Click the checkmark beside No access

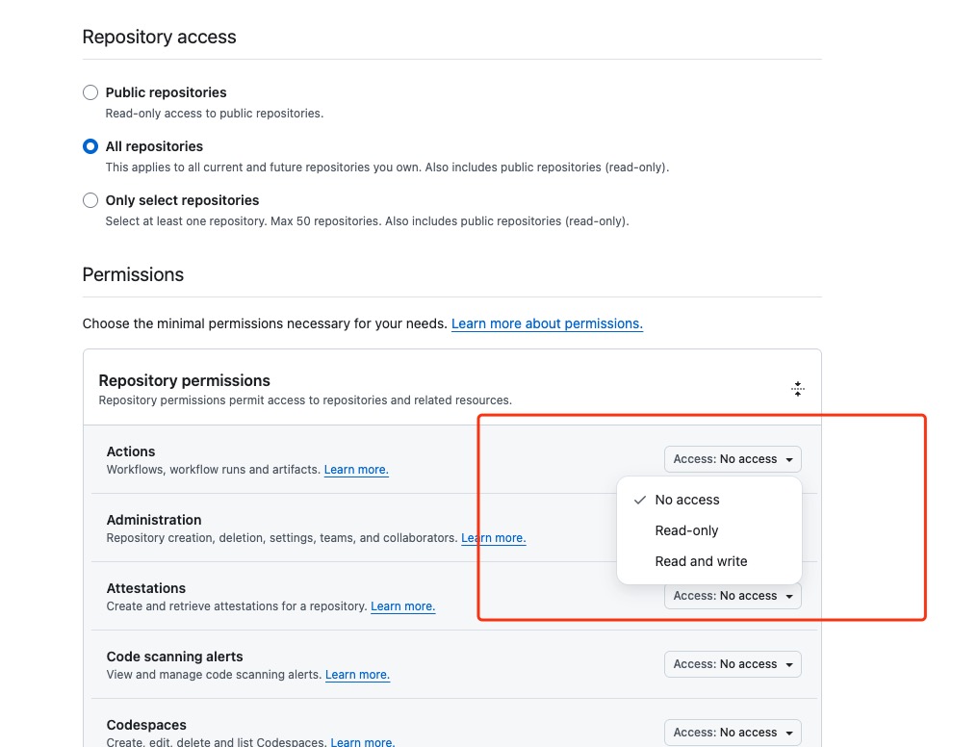tap(639, 500)
